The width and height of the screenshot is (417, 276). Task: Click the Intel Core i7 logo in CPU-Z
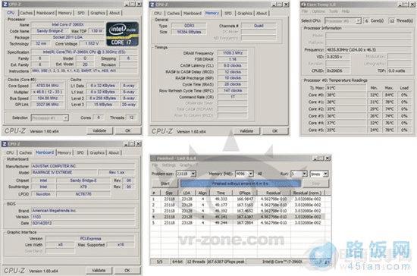(x=123, y=34)
